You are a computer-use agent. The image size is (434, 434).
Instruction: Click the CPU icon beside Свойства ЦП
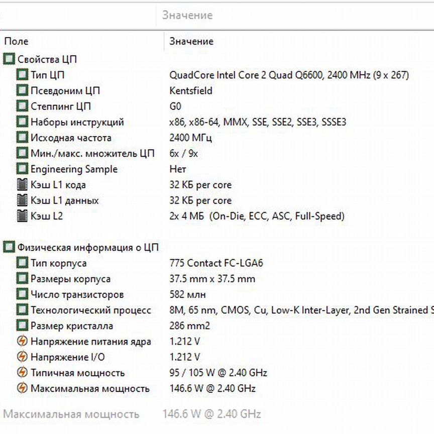9,59
